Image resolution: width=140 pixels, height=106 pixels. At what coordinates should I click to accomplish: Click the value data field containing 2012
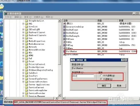click(83, 76)
